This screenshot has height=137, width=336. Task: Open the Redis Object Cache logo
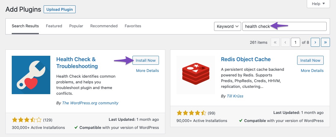tap(196, 75)
